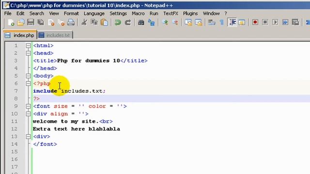Toggle show all characters pilcrow icon
The image size is (310, 174).
(x=222, y=23)
